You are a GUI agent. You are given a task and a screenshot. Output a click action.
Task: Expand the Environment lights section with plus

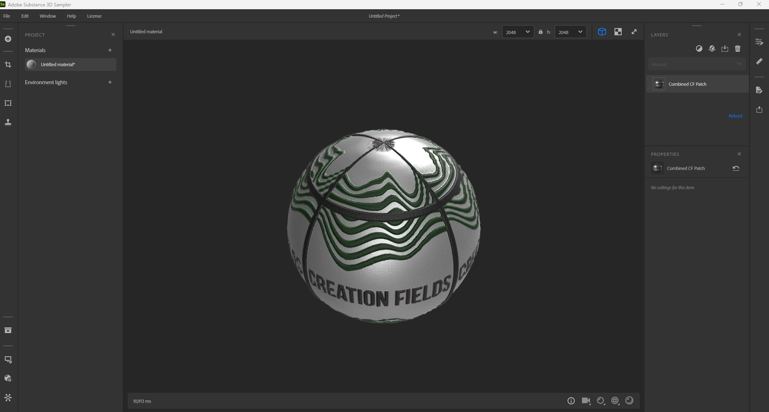tap(110, 82)
